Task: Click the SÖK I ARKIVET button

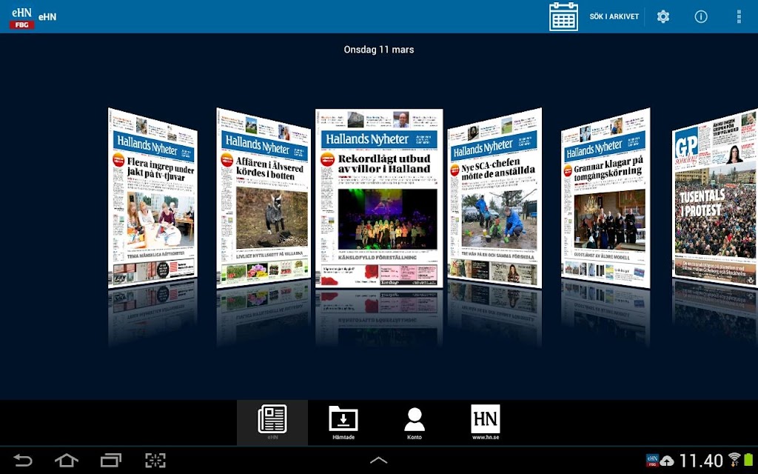Action: [614, 16]
